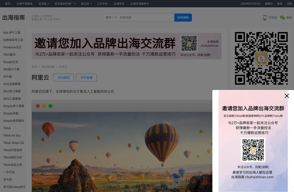Open INS图片下载 in the sidebar

(11, 69)
